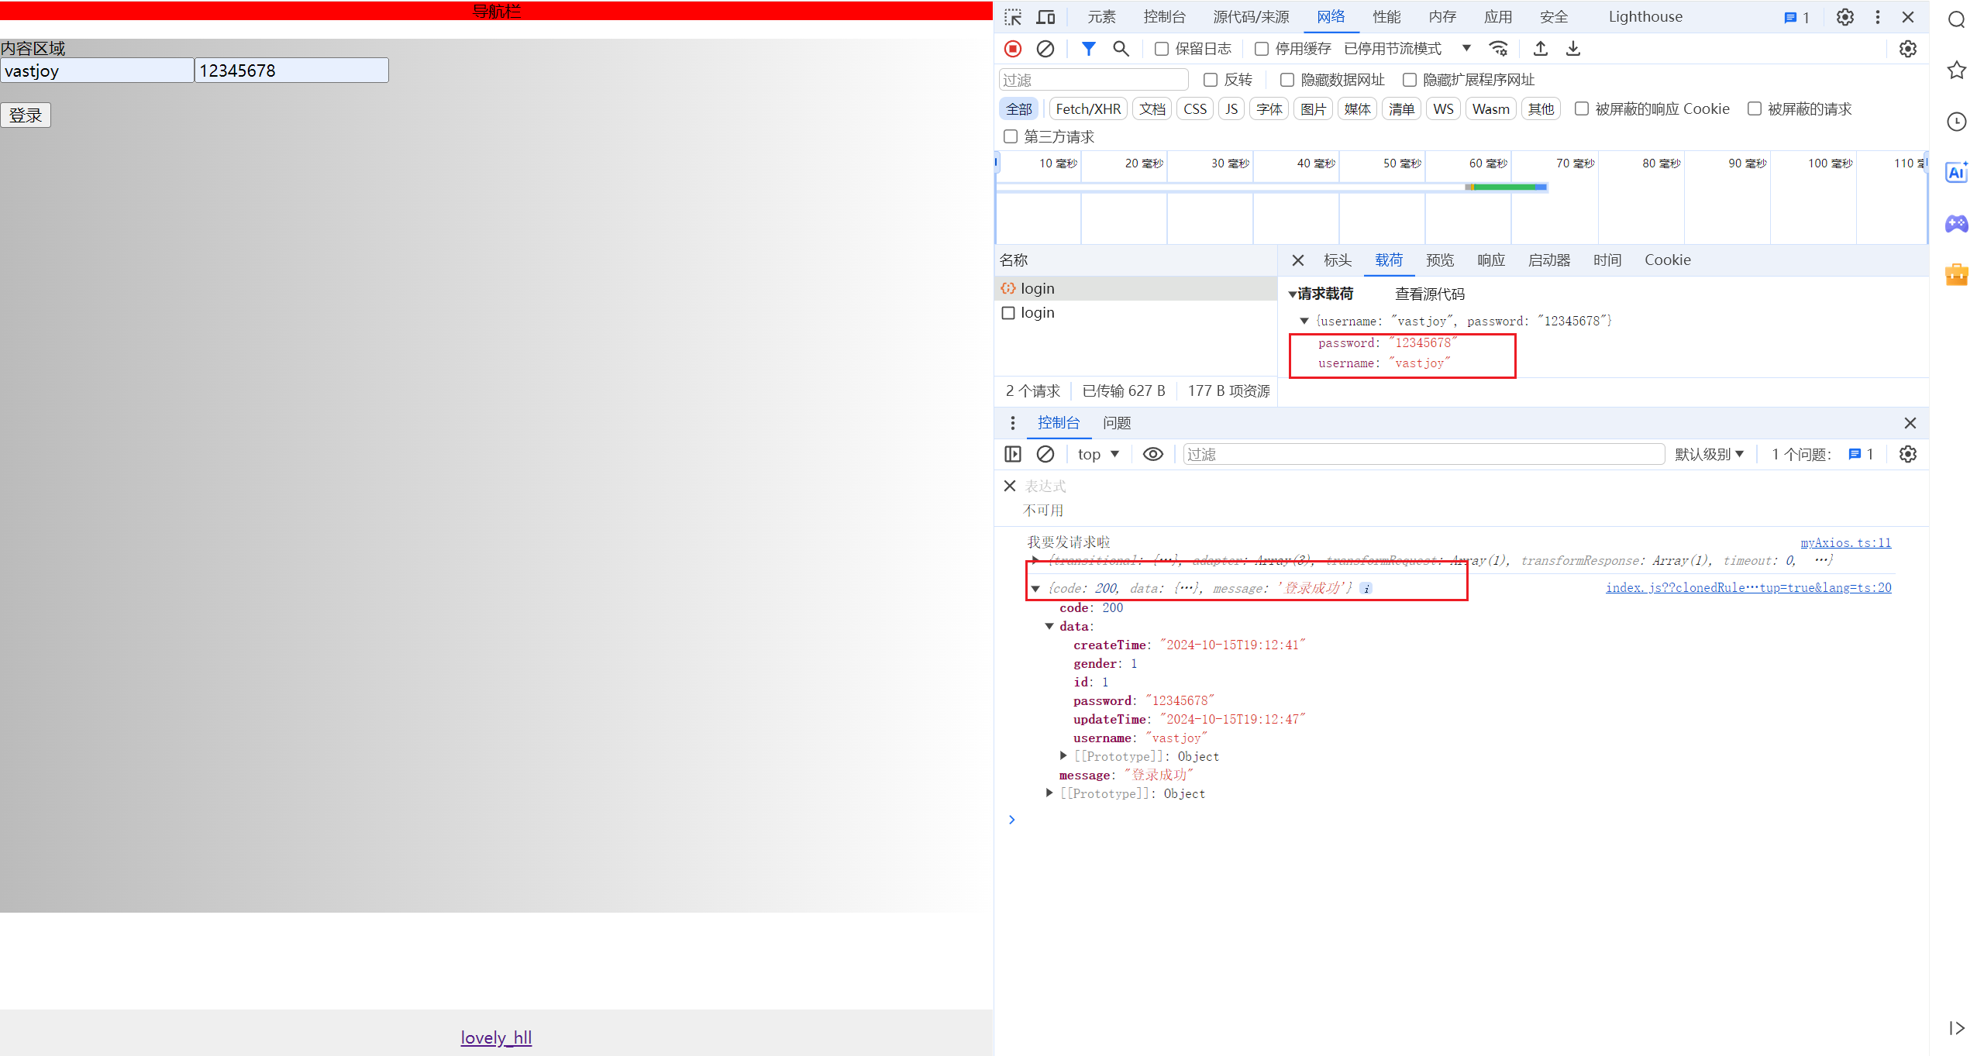The width and height of the screenshot is (1984, 1056).
Task: Enable 保留日志 checkbox
Action: point(1162,49)
